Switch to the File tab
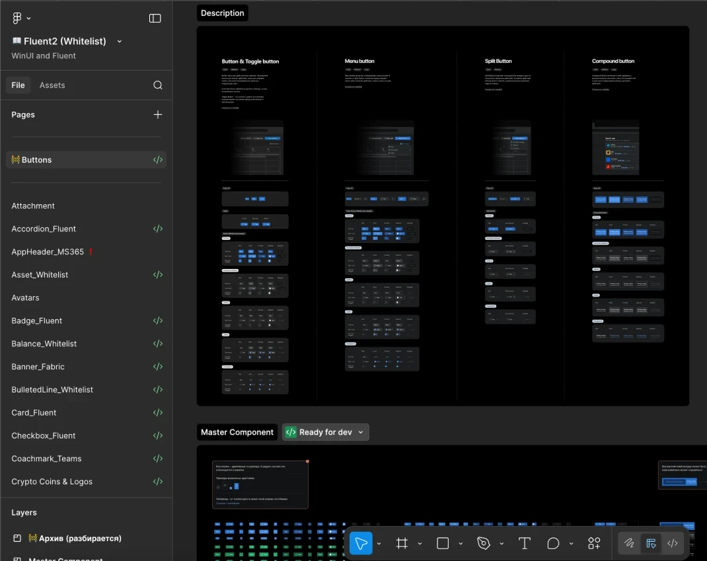 [19, 85]
